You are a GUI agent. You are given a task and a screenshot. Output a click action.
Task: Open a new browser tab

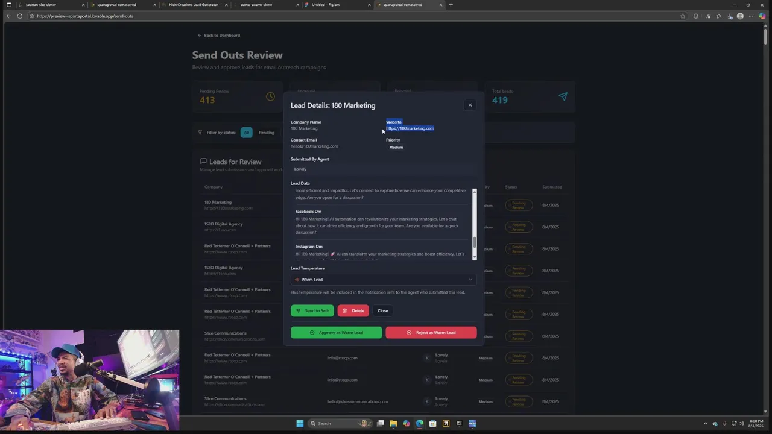tap(451, 5)
